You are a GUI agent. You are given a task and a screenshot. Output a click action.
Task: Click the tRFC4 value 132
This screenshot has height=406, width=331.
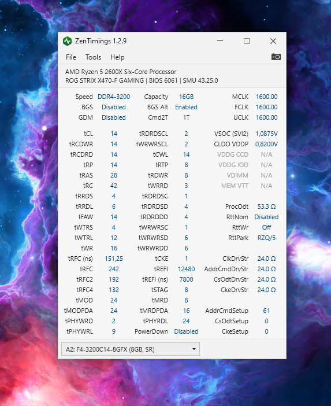coord(114,290)
